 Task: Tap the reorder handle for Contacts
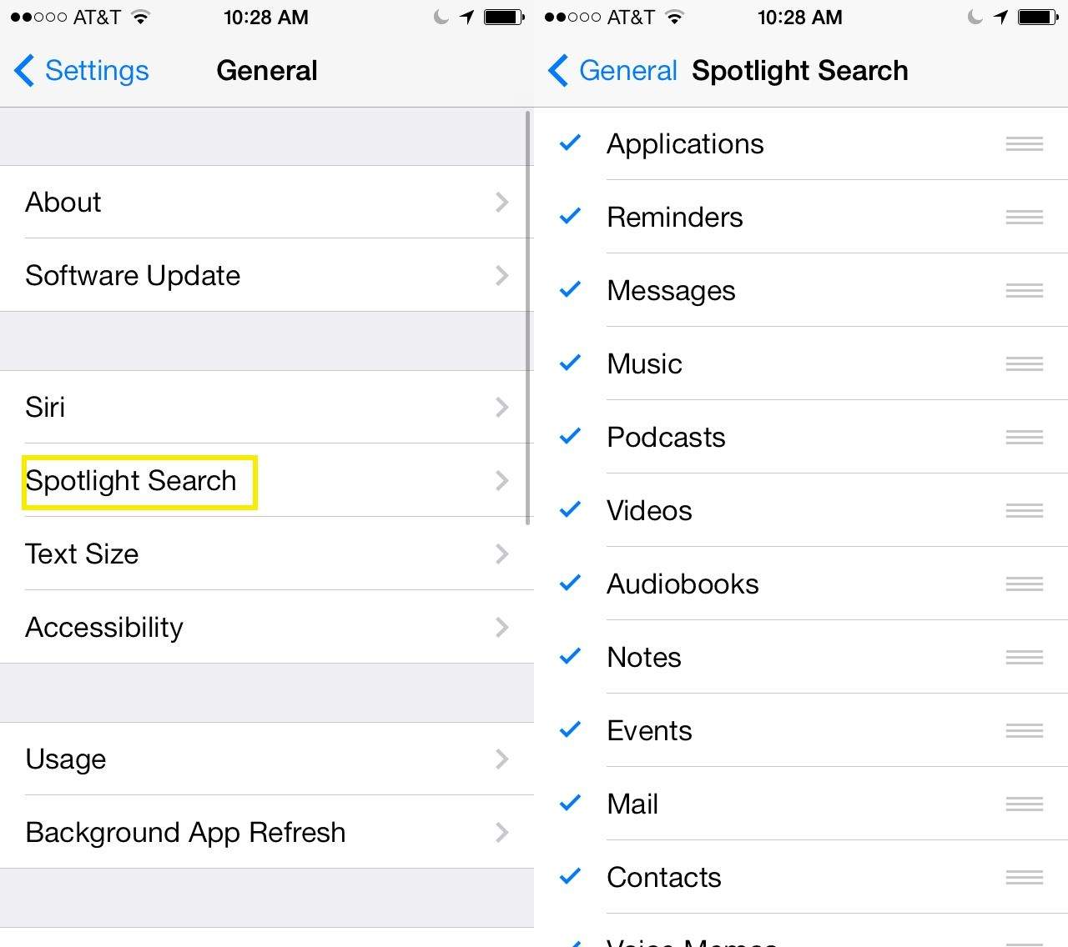1024,878
